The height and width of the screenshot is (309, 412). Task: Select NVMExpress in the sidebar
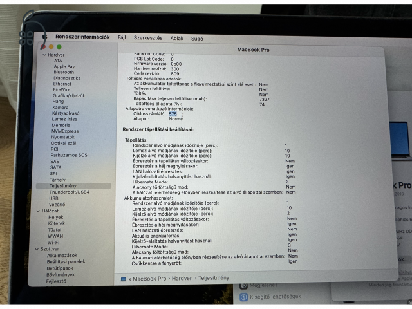tap(65, 131)
